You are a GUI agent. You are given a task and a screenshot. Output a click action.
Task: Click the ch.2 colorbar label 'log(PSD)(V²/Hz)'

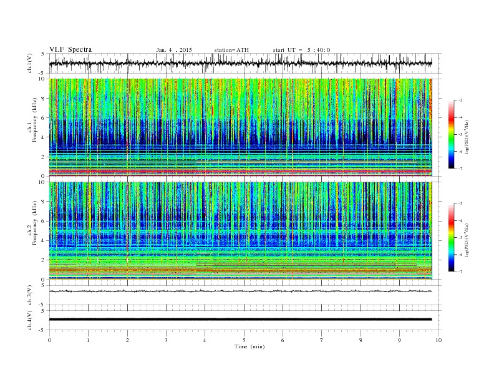(468, 239)
